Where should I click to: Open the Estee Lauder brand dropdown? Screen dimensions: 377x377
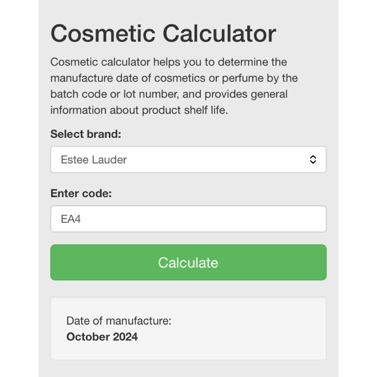pyautogui.click(x=188, y=160)
